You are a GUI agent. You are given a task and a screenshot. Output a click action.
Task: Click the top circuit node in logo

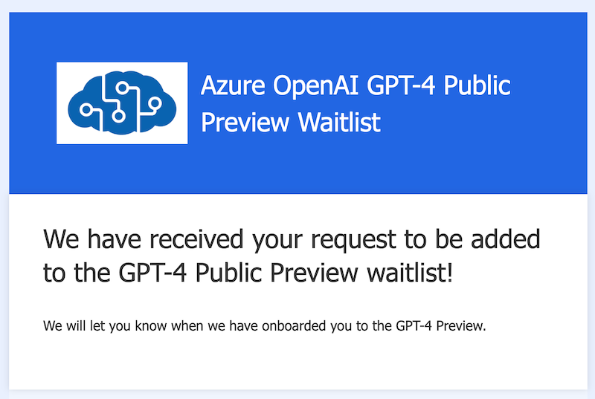(122, 88)
